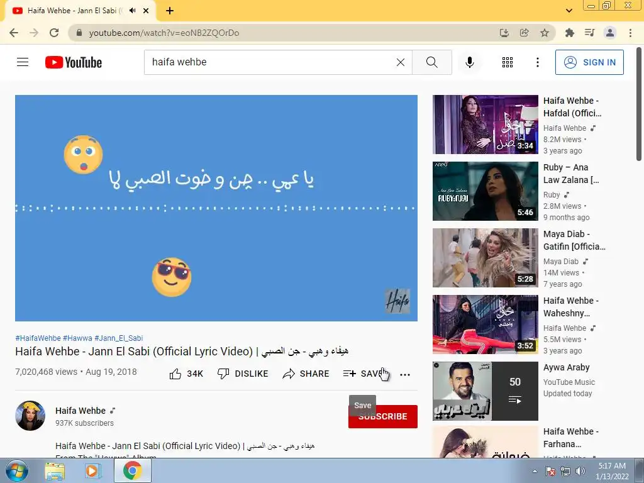
Task: Open Chrome three-dot menu
Action: click(x=630, y=33)
